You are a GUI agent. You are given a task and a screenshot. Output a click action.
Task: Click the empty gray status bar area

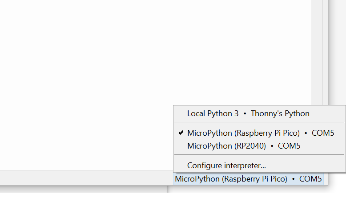84,178
